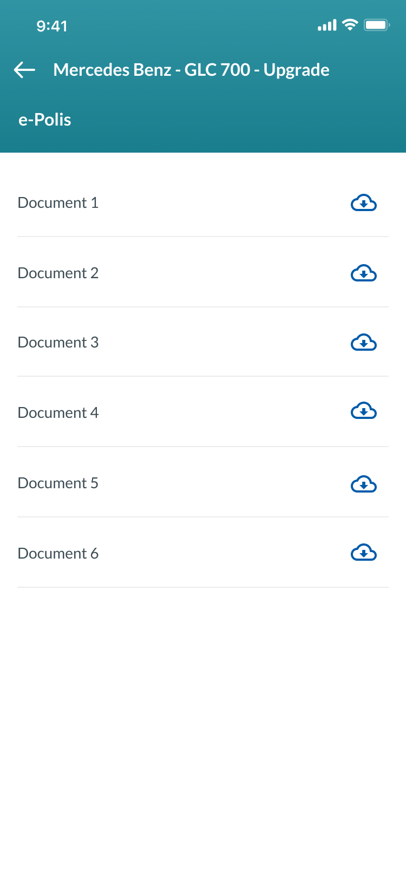Tap the empty area below Document 6
The height and width of the screenshot is (879, 406).
(x=203, y=731)
